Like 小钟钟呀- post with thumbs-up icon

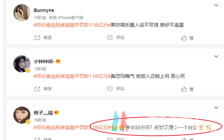pyautogui.click(x=184, y=89)
